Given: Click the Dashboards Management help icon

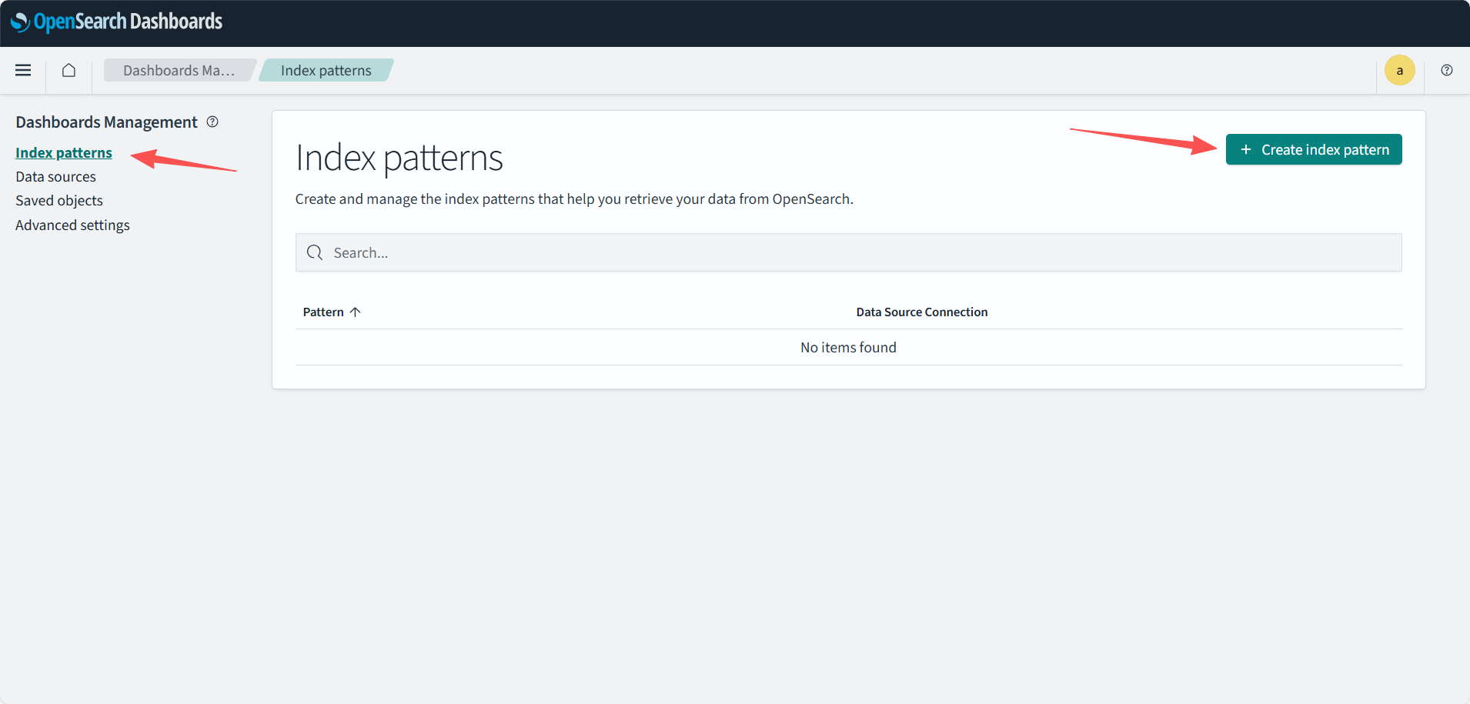Looking at the screenshot, I should point(212,122).
